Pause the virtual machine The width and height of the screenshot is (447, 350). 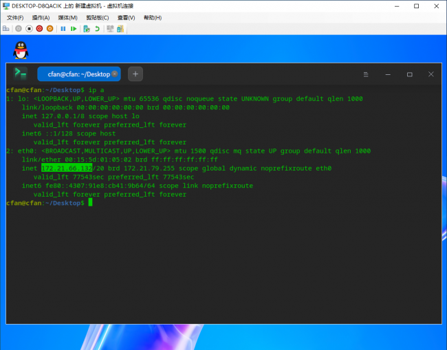(63, 28)
